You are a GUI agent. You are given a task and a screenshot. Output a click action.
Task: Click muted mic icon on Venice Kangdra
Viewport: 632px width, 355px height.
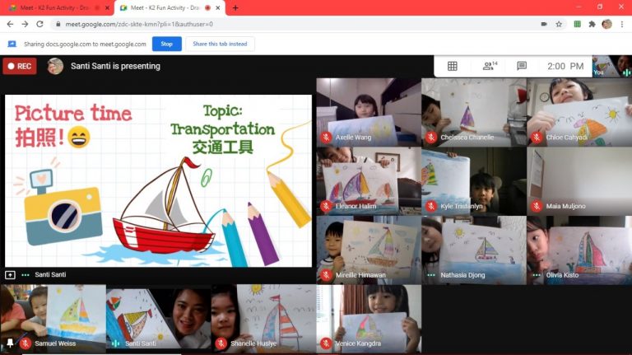tap(326, 343)
